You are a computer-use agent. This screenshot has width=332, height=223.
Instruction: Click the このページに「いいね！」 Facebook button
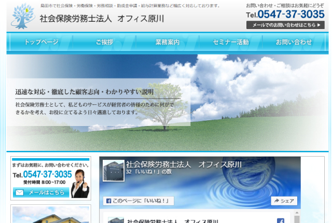139,201
